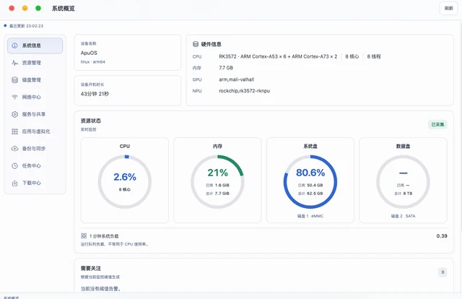
Task: Click the device name ApuOS
Action: (89, 53)
